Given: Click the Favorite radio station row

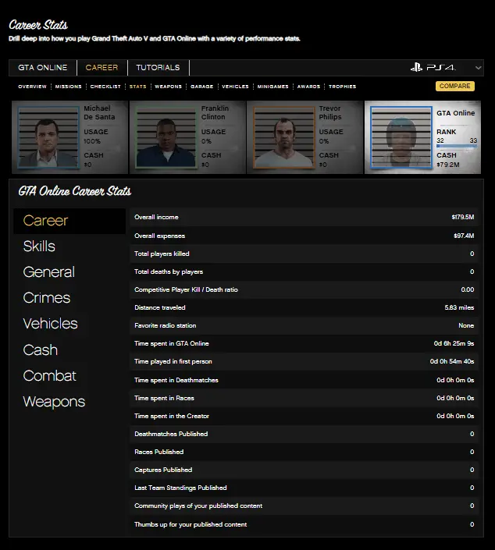Looking at the screenshot, I should (x=304, y=325).
